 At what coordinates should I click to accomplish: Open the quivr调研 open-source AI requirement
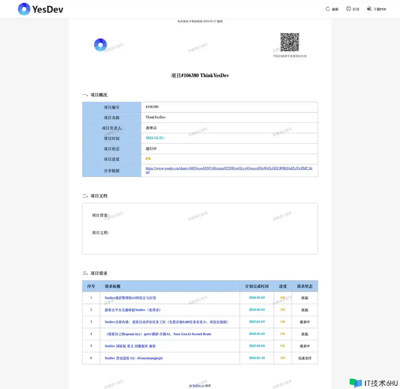click(158, 334)
